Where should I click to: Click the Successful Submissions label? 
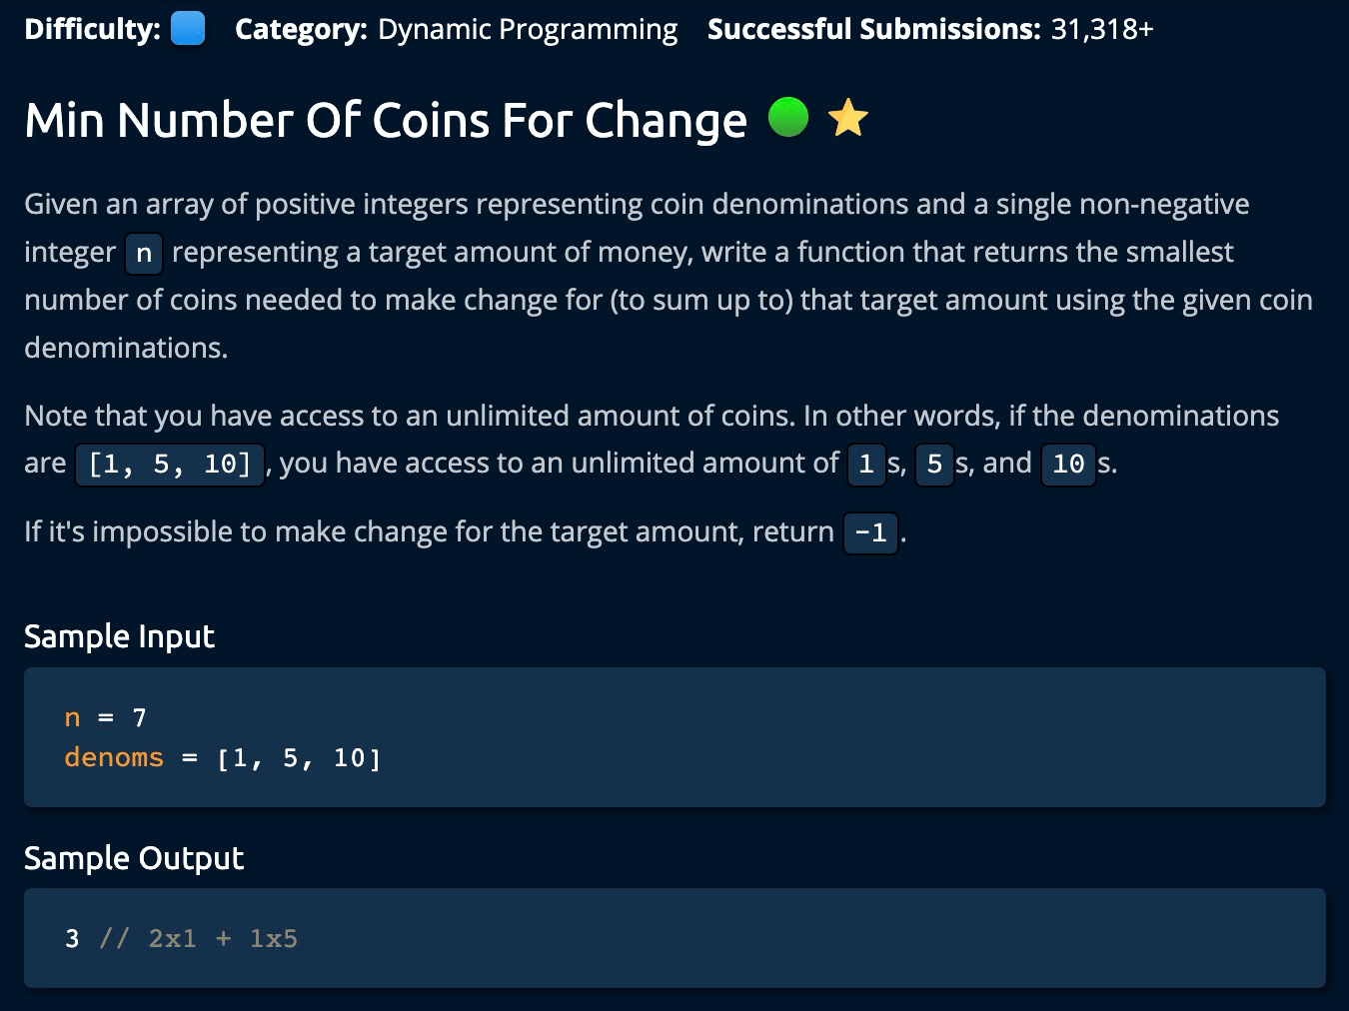pyautogui.click(x=873, y=30)
